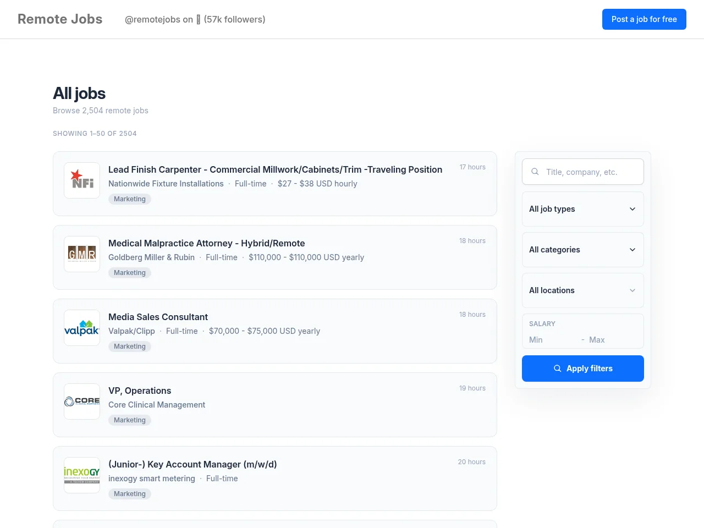Image resolution: width=704 pixels, height=528 pixels.
Task: Open the Valpak company logo
Action: click(x=82, y=328)
